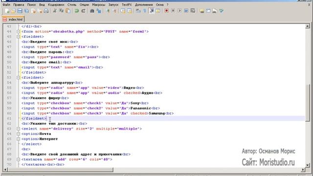Toggle word wrap toolbar icon
Image resolution: width=313 pixels, height=176 pixels.
138,11
